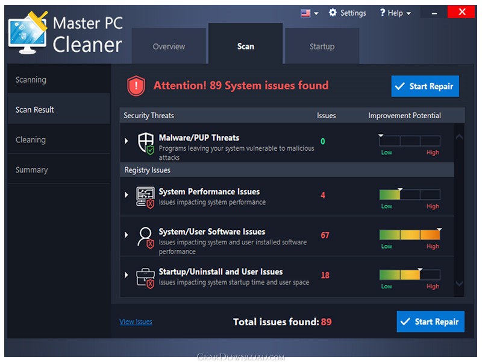Expand the Malware/PUP Threats row
Image resolution: width=482 pixels, height=362 pixels.
click(127, 141)
